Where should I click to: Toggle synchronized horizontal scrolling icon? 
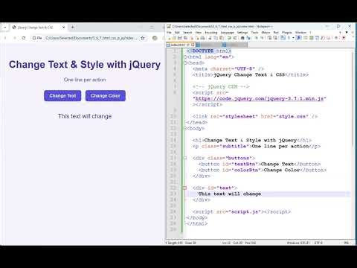tap(275, 38)
